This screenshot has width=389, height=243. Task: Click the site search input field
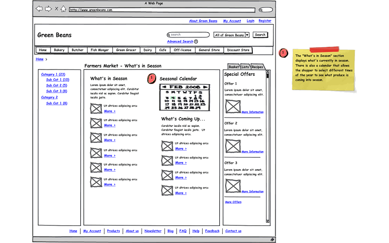(189, 35)
